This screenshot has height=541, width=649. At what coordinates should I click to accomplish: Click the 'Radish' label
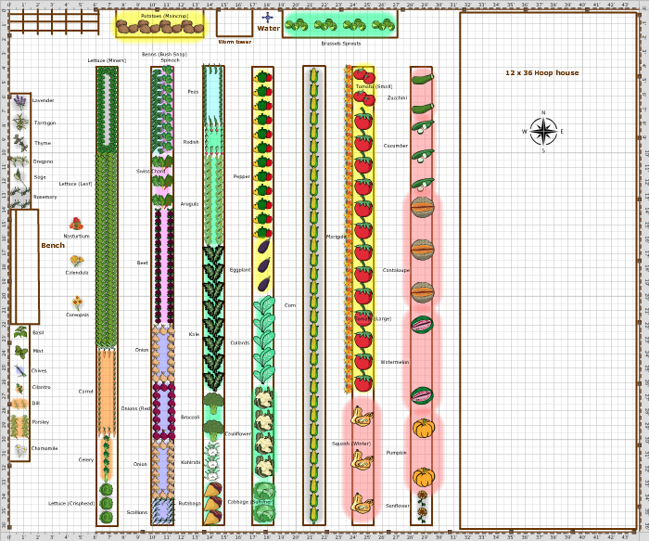click(x=191, y=142)
